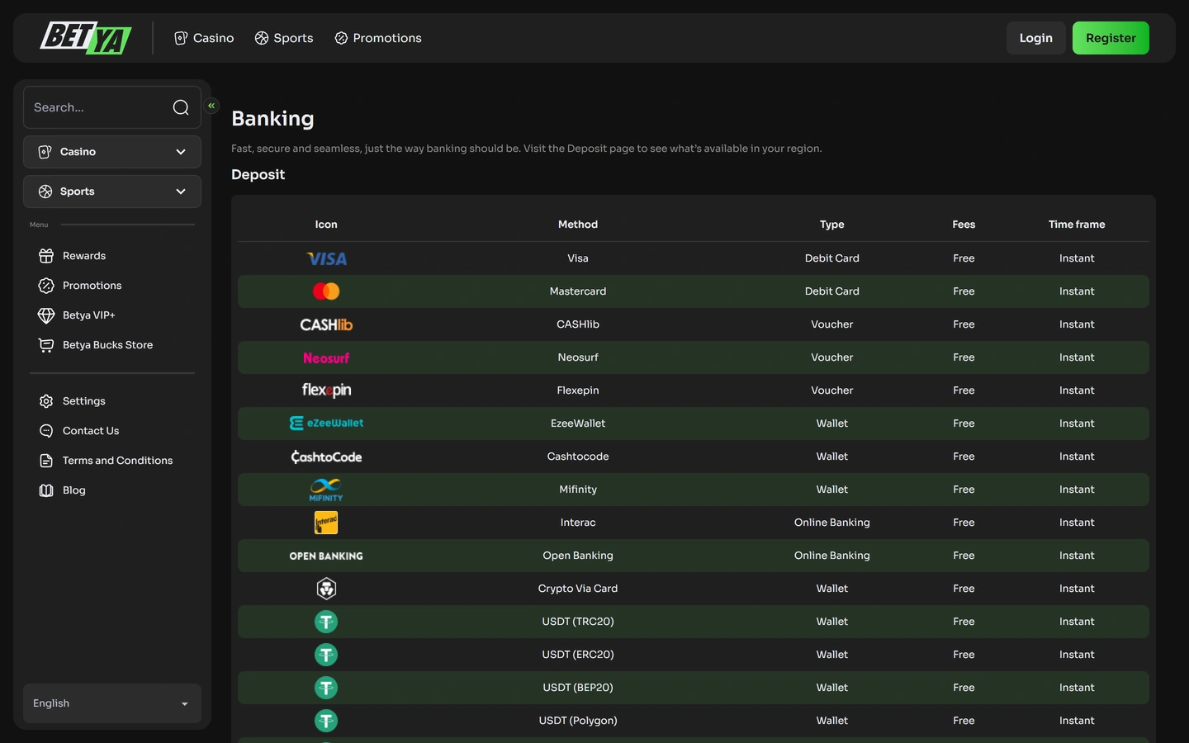Screen dimensions: 1189x743
Task: Click the Flexepin logo icon
Action: pyautogui.click(x=326, y=390)
